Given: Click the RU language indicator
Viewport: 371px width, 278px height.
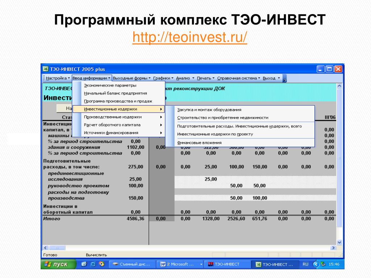Looking at the screenshot, I should coord(305,264).
